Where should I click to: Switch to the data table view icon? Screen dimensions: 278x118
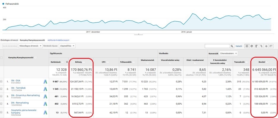pyautogui.click(x=247, y=46)
